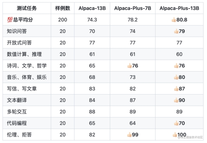Click thumbs-up icon beside 100 score

(x=175, y=134)
